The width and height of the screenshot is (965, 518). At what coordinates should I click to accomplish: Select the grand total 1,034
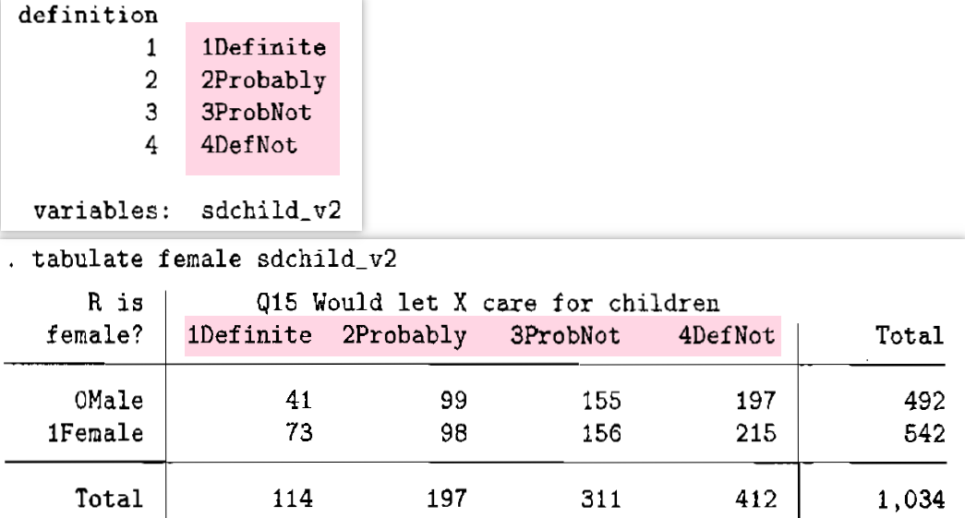[911, 500]
